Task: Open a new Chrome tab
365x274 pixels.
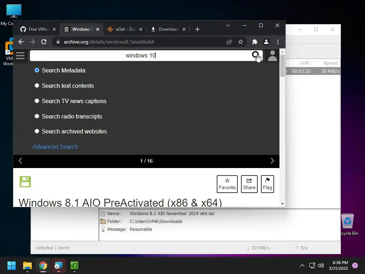Action: click(197, 29)
